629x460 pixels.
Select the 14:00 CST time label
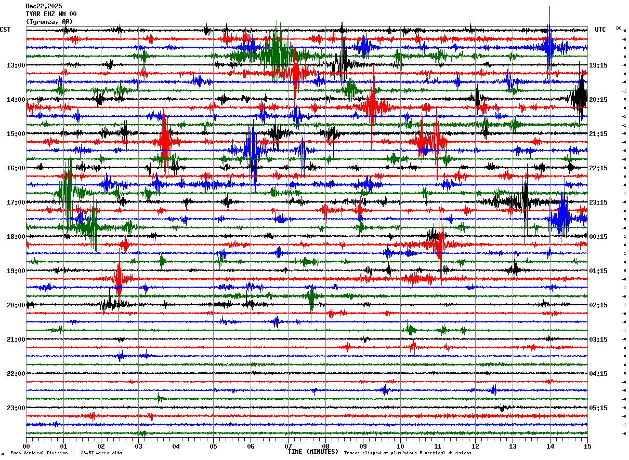point(16,100)
